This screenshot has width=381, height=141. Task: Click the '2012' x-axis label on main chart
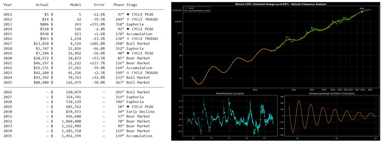(x=294, y=89)
